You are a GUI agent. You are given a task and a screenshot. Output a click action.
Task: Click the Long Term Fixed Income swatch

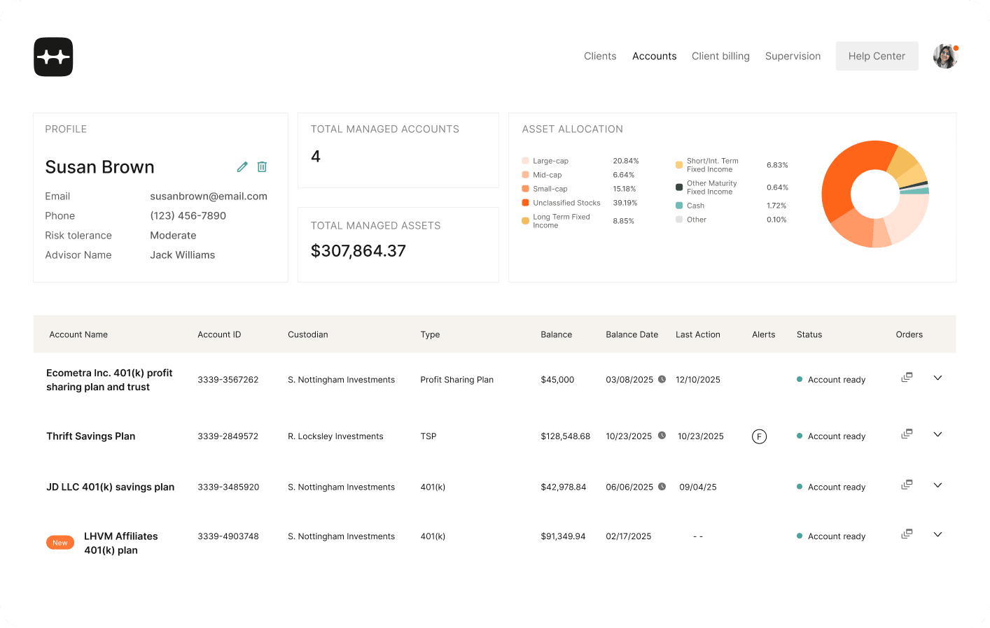(x=525, y=221)
